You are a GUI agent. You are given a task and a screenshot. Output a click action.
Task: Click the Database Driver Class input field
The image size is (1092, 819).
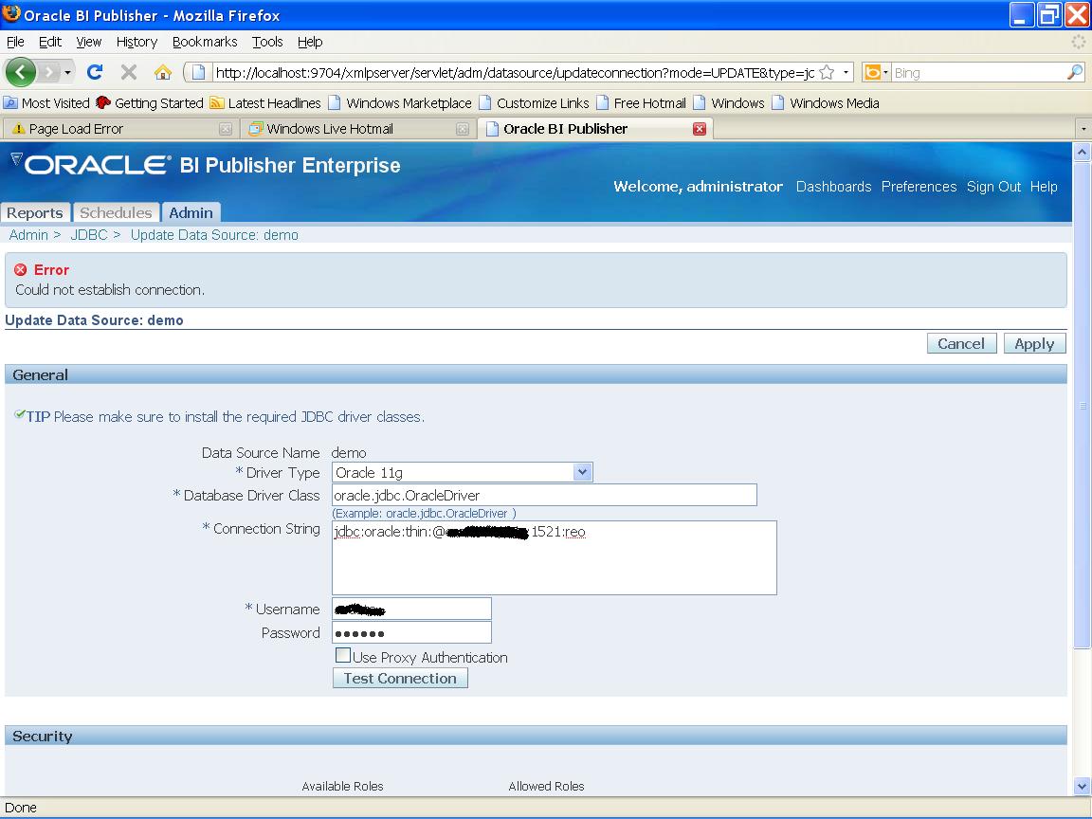pos(545,495)
